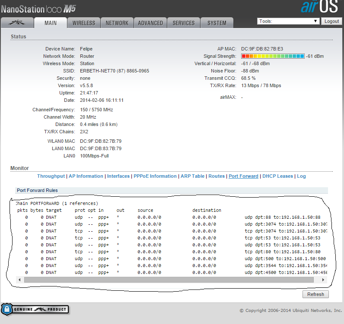344x324 pixels.
Task: Click the LAN0 MAC address value
Action: pyautogui.click(x=101, y=148)
